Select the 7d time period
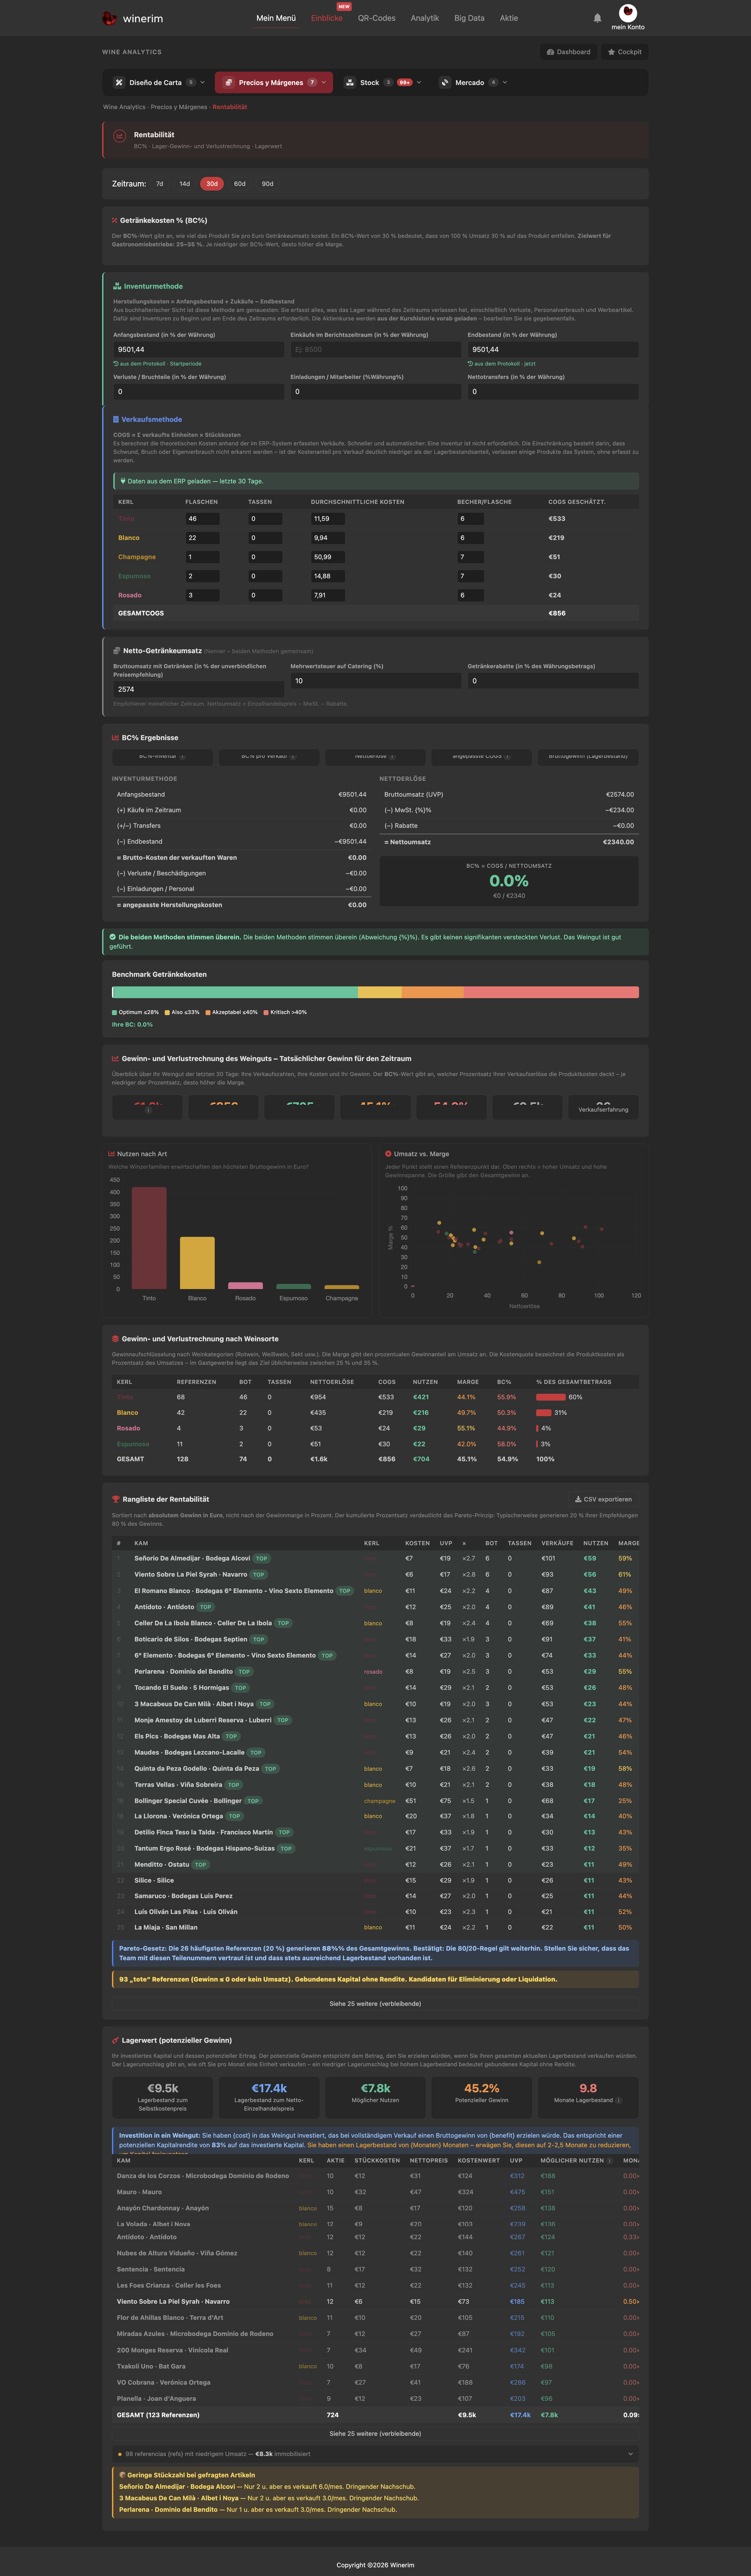Viewport: 751px width, 2576px height. [160, 184]
